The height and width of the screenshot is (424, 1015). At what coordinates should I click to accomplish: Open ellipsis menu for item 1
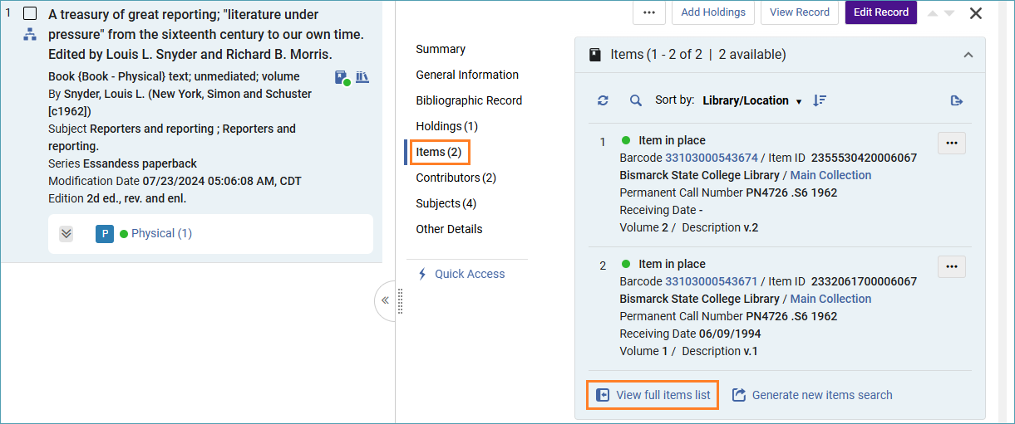coord(952,143)
